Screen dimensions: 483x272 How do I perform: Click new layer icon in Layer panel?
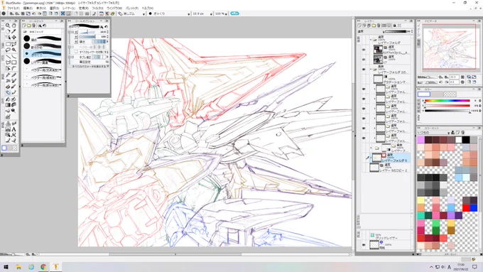point(359,26)
